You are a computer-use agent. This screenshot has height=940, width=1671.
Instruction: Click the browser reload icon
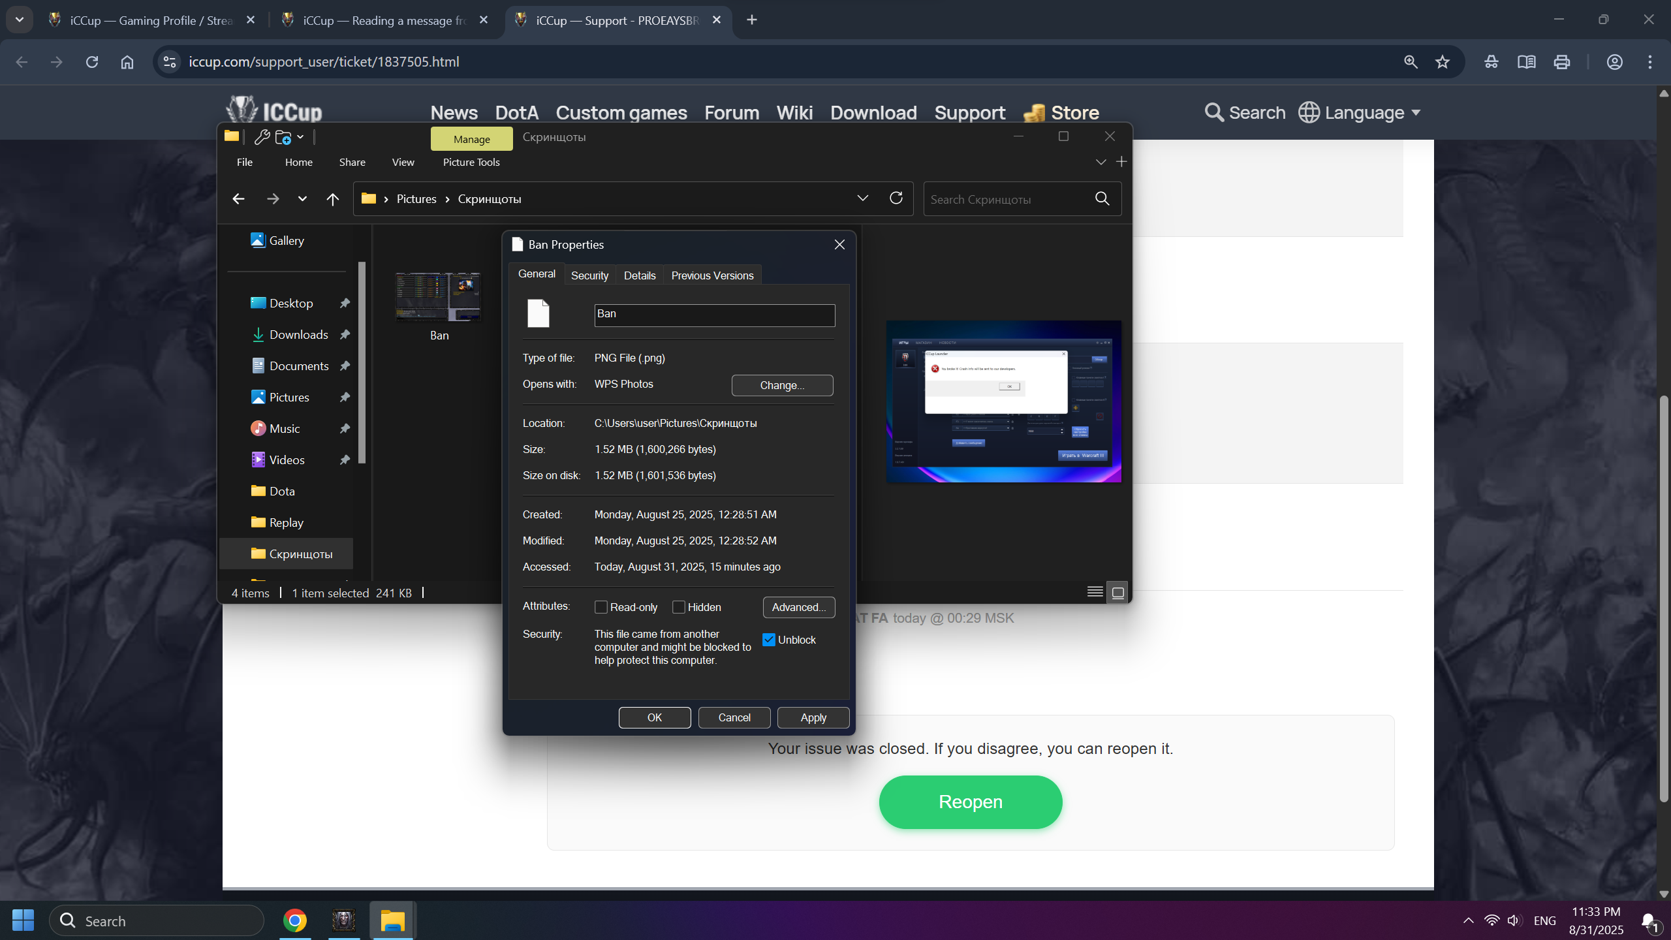(92, 62)
